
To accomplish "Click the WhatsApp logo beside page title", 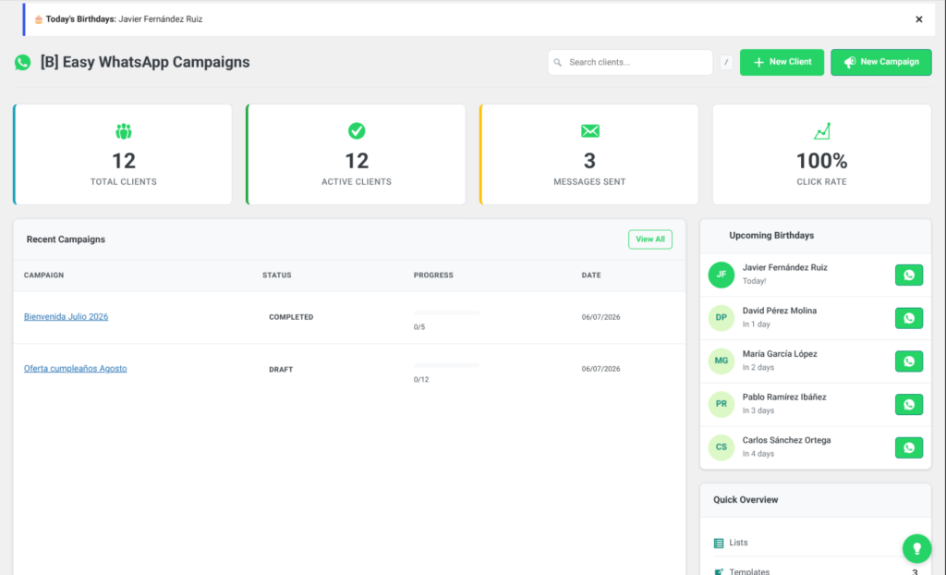I will click(23, 62).
